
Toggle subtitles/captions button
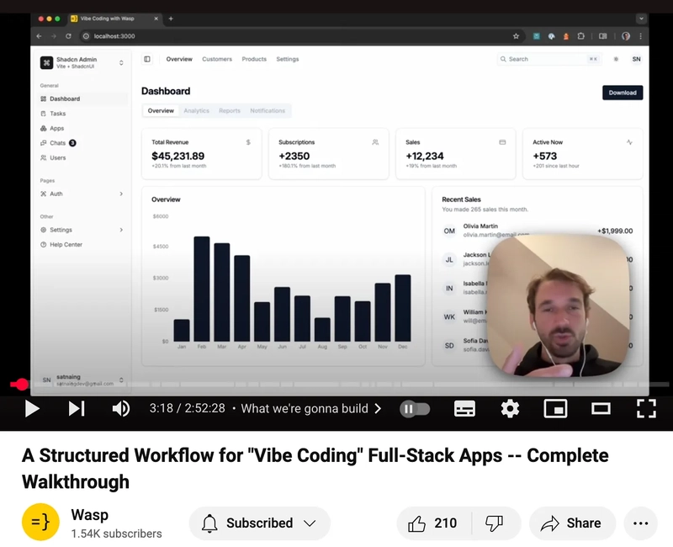pos(464,408)
